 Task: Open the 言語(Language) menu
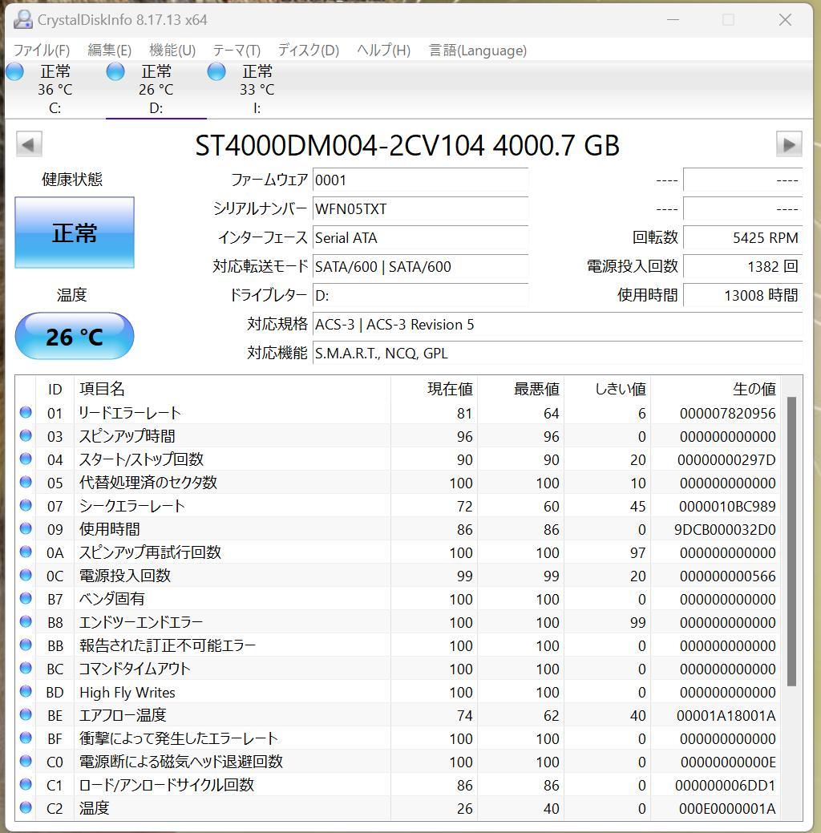coord(479,50)
